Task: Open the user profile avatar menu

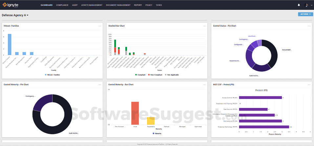Action: coord(306,5)
